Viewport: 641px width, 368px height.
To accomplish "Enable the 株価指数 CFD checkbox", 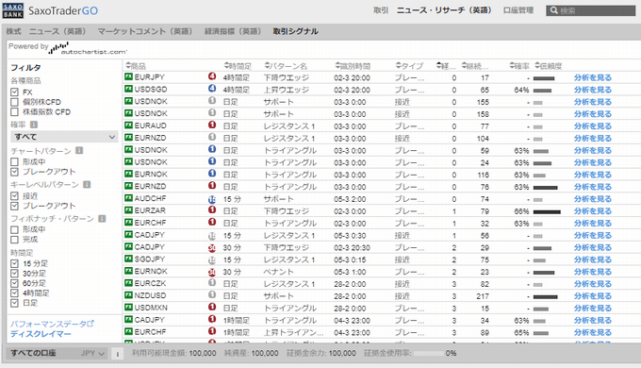I will click(15, 111).
